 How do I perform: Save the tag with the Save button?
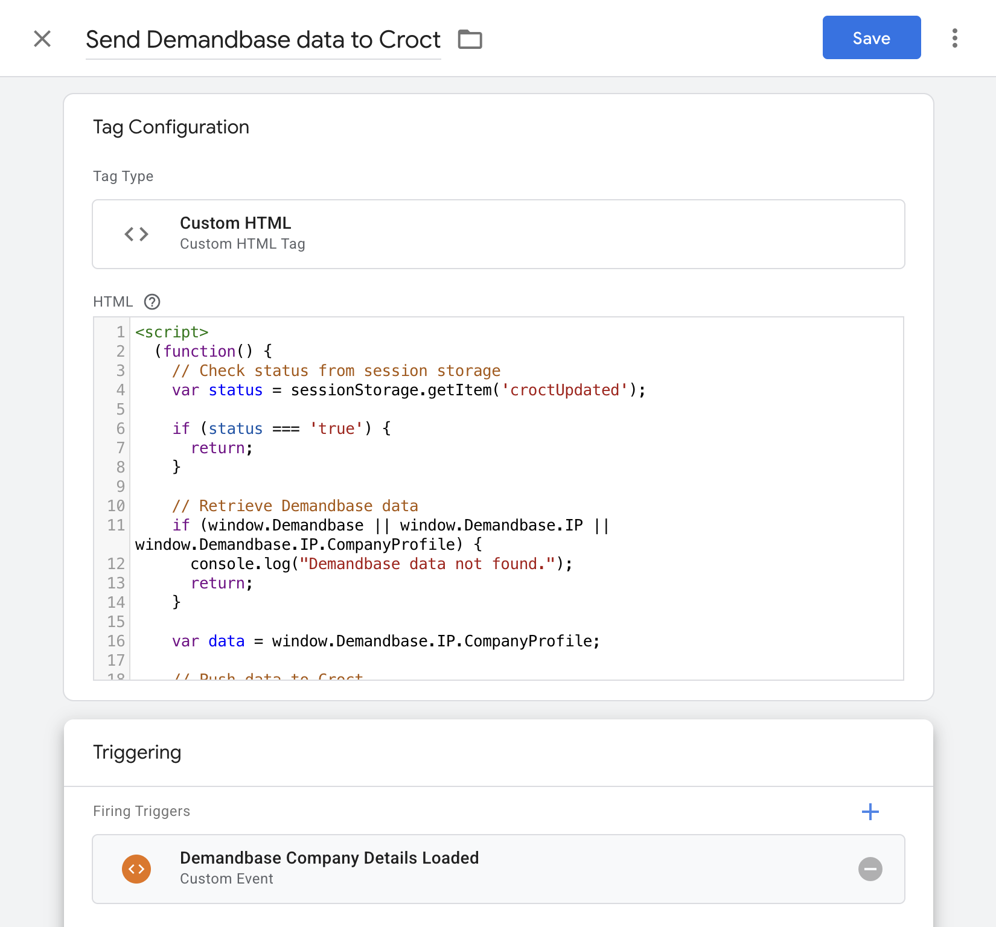[x=871, y=37]
